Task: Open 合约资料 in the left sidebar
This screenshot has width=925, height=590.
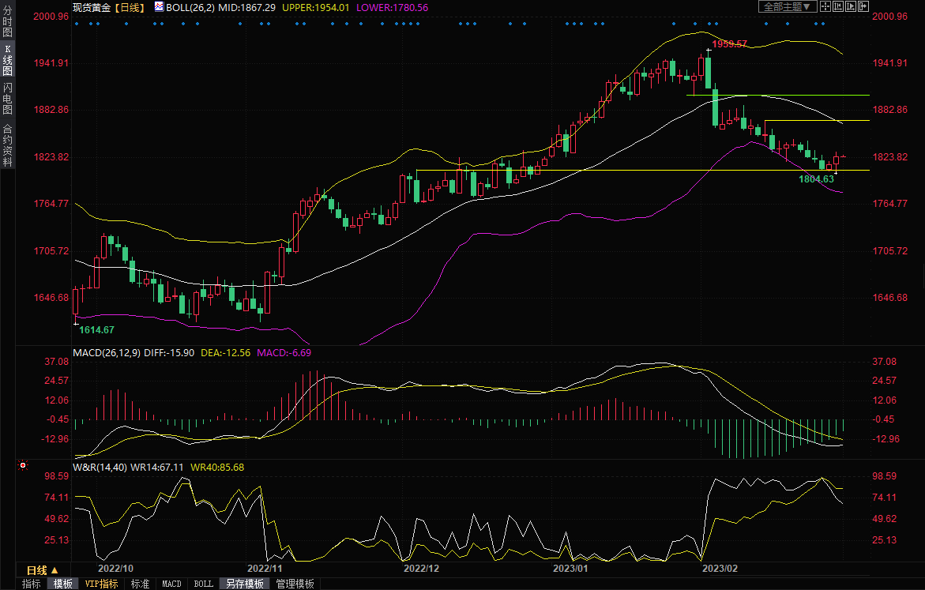Action: point(7,145)
